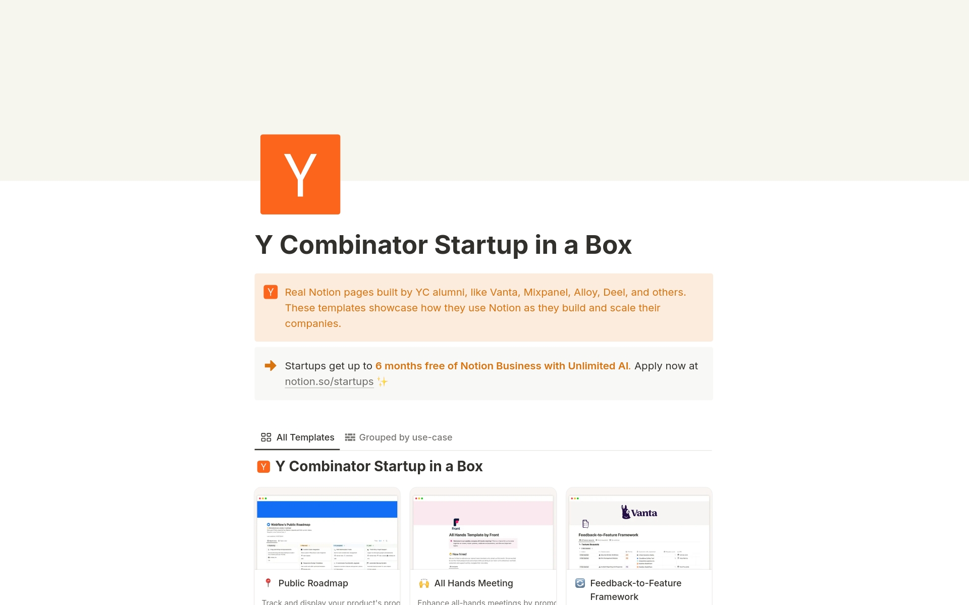Switch to Grouped by use-case tab
Screen dimensions: 969x605
tap(405, 437)
